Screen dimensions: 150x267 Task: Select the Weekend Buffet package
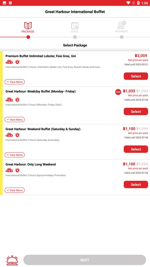(136, 149)
